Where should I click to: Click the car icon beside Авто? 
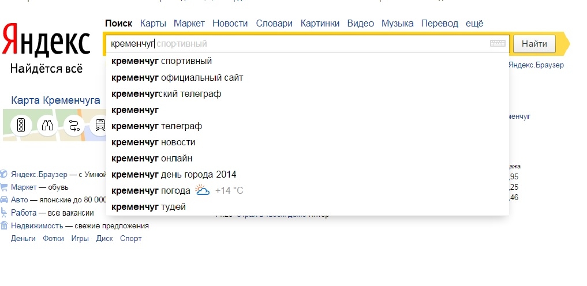click(x=4, y=200)
